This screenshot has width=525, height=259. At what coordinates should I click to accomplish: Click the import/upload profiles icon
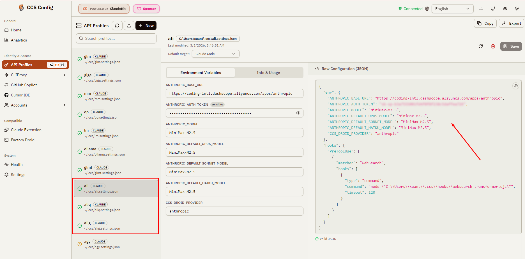coord(129,26)
